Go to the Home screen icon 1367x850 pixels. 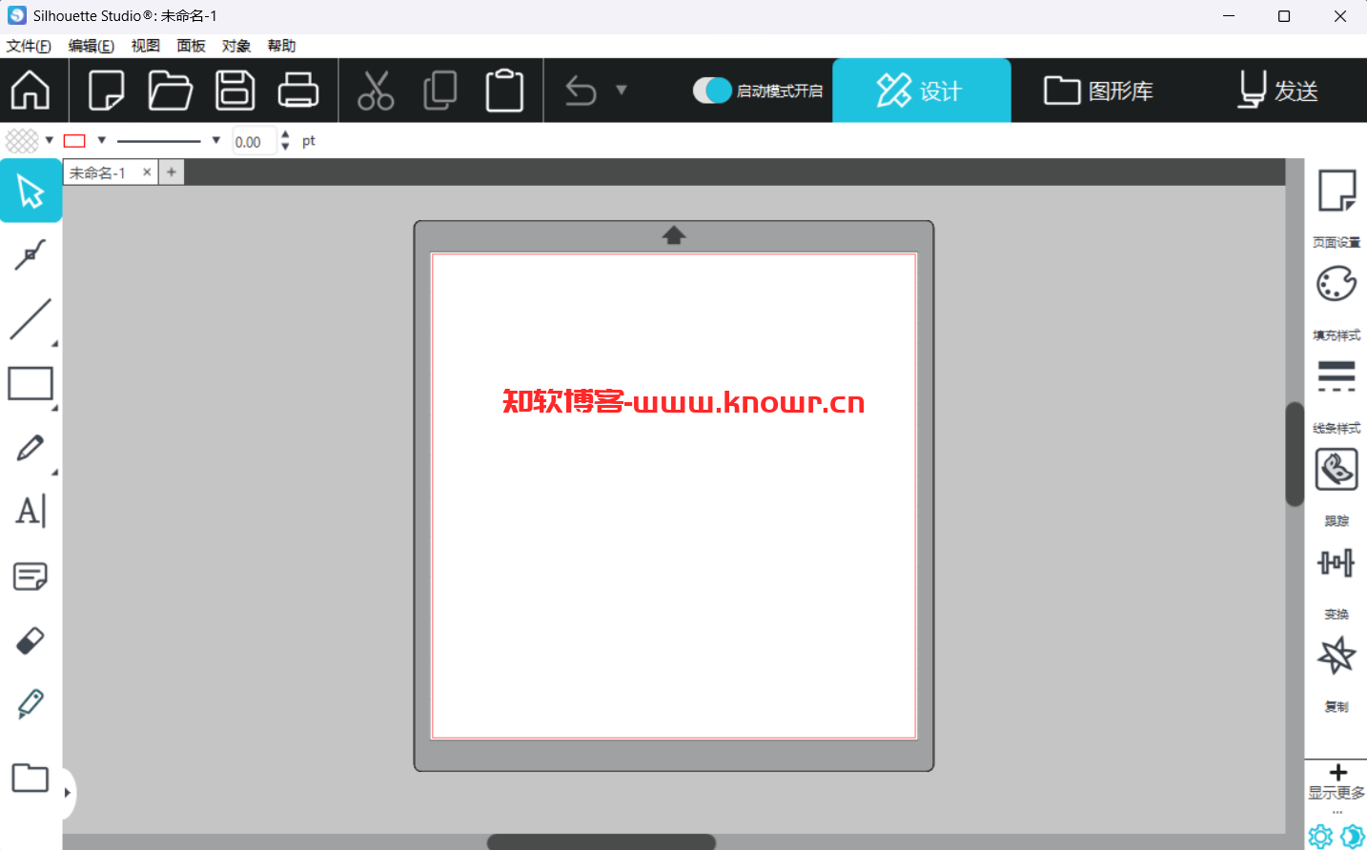coord(31,91)
